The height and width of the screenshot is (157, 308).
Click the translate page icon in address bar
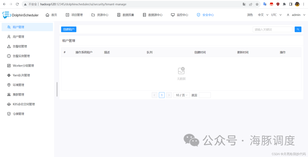244,4
